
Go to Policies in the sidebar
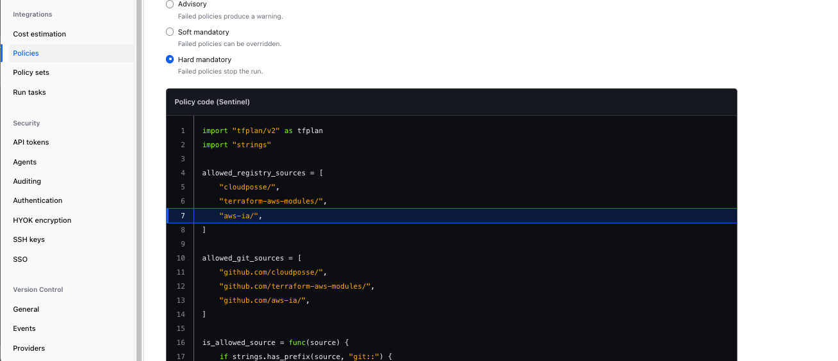[x=26, y=53]
